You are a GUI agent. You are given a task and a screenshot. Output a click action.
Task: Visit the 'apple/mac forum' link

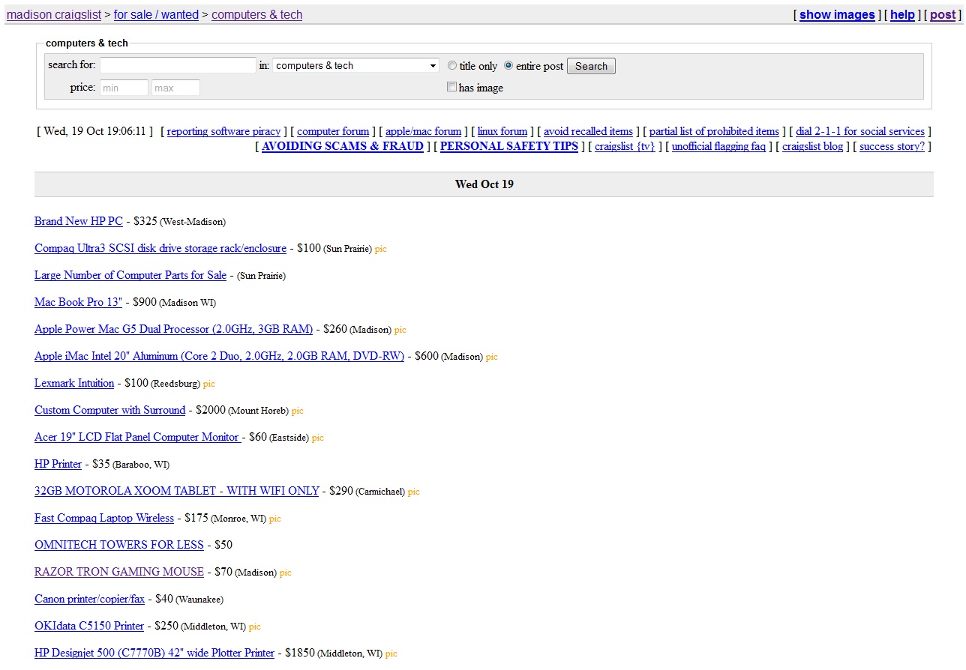pos(423,131)
